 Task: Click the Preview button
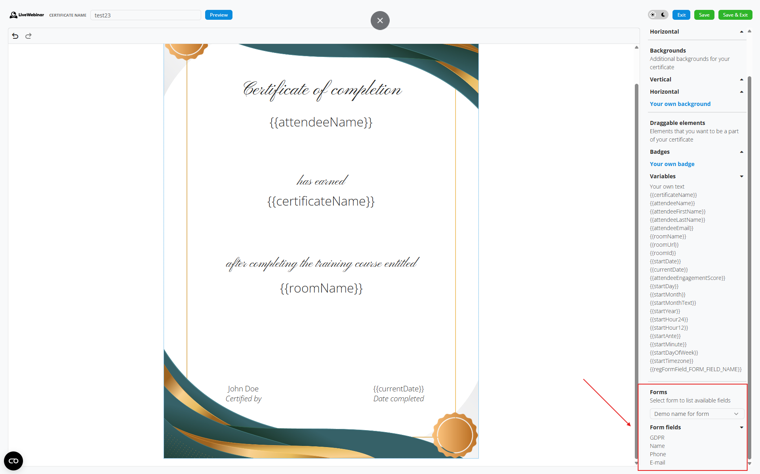[219, 15]
